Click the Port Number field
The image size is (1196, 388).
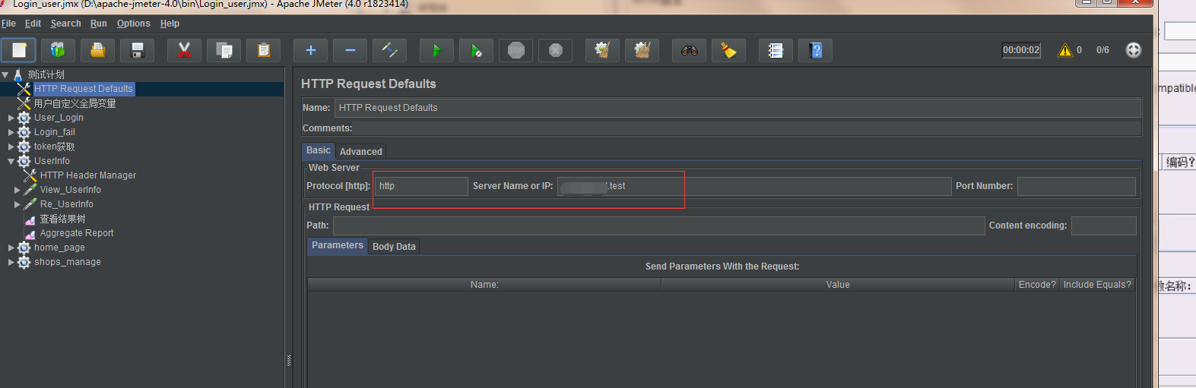coord(1077,186)
